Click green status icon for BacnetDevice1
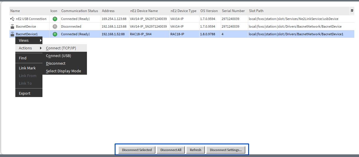 pyautogui.click(x=55, y=34)
